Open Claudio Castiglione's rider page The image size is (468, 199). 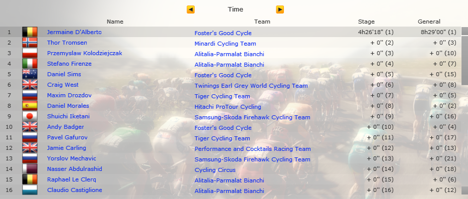coord(75,190)
